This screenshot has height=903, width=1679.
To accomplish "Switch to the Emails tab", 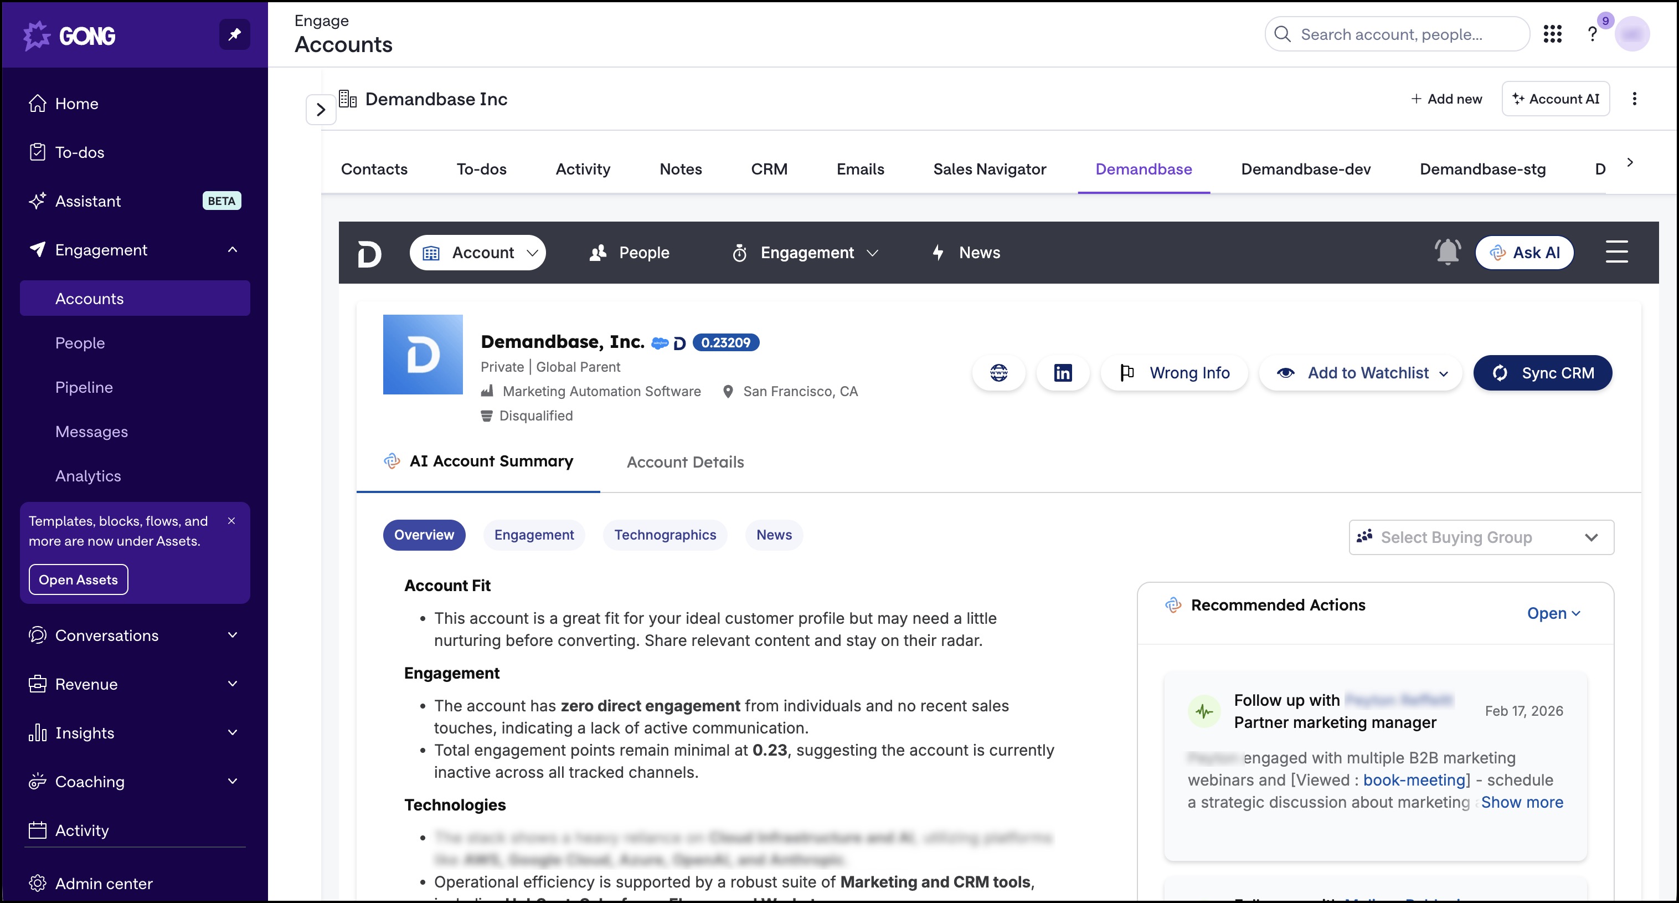I will coord(861,170).
